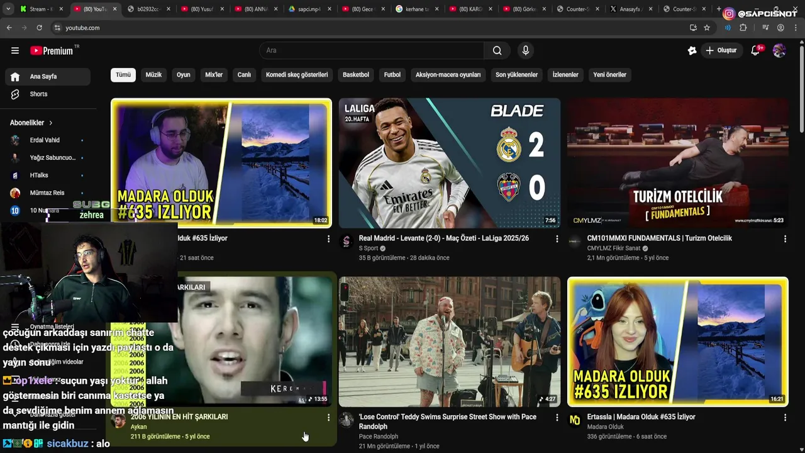Open 2006 hit şarkıları video thumbnail
The image size is (805, 453).
click(x=255, y=342)
